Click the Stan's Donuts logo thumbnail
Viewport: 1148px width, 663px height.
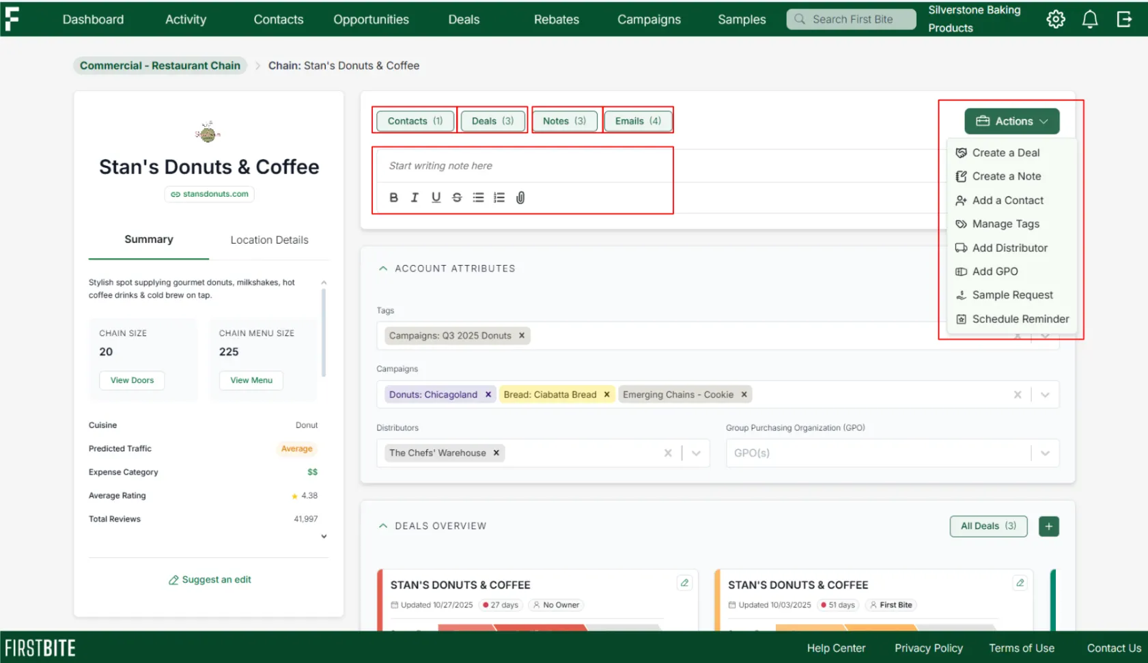pos(208,132)
